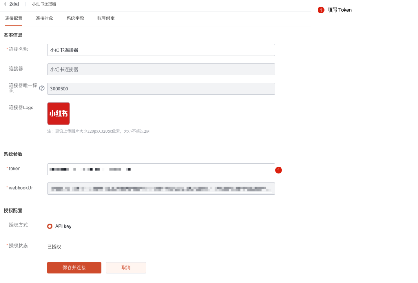This screenshot has height=283, width=418.
Task: Click the 授权方式 label
Action: [x=18, y=225]
